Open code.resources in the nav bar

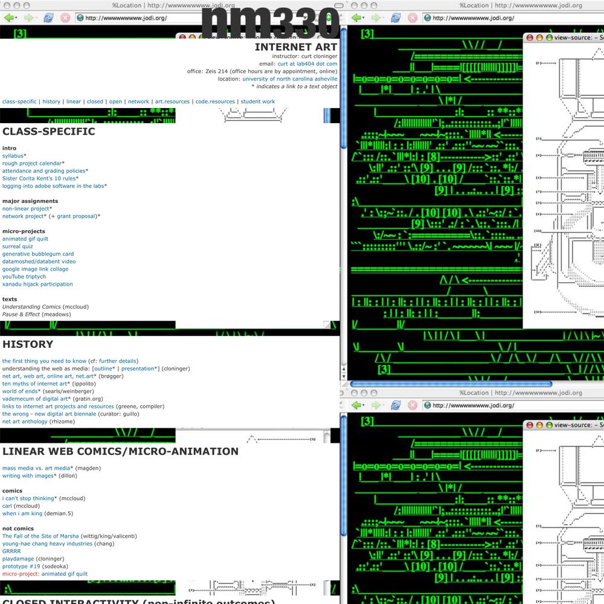(x=215, y=101)
